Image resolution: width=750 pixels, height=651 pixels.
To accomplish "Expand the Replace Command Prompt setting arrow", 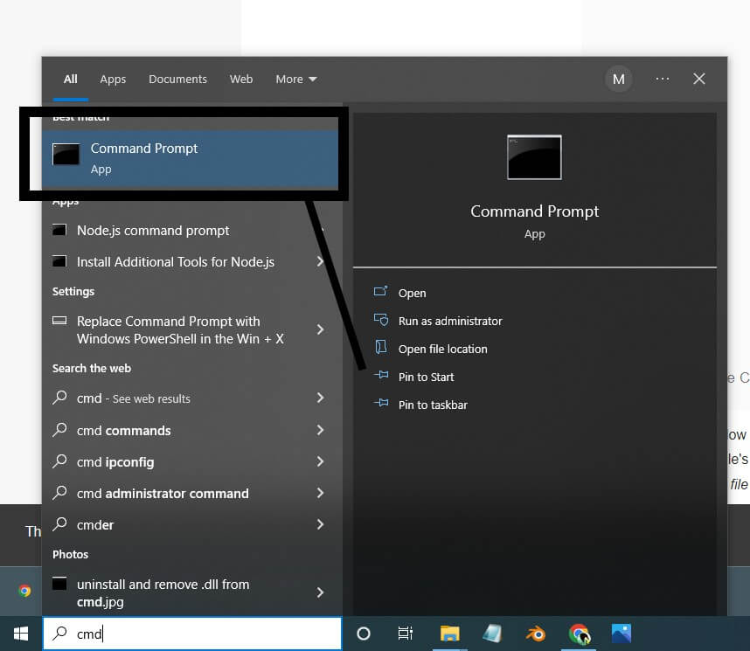I will (x=320, y=329).
